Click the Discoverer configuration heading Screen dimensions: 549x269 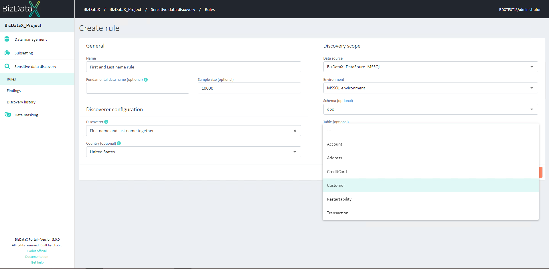pos(114,109)
